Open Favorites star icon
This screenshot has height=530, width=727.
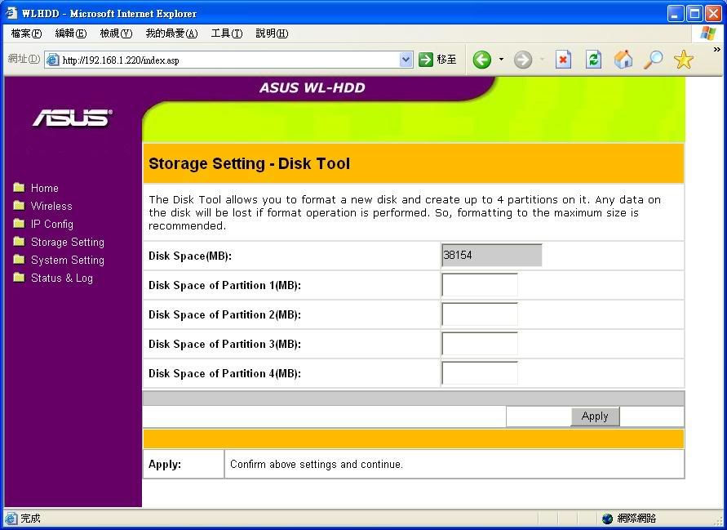pos(684,60)
